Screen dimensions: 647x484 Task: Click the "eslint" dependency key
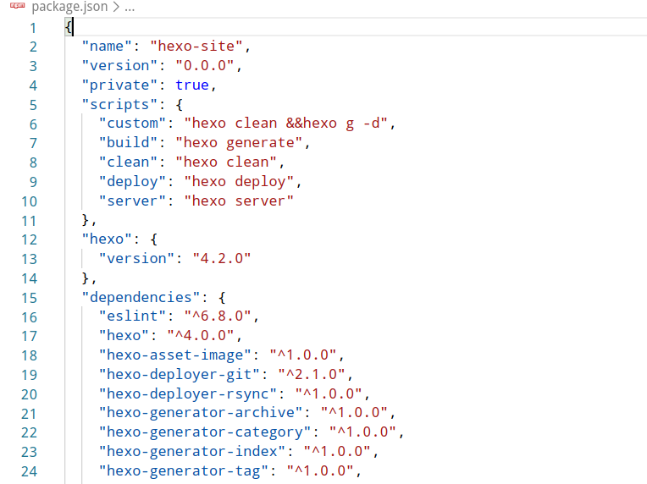coord(132,316)
